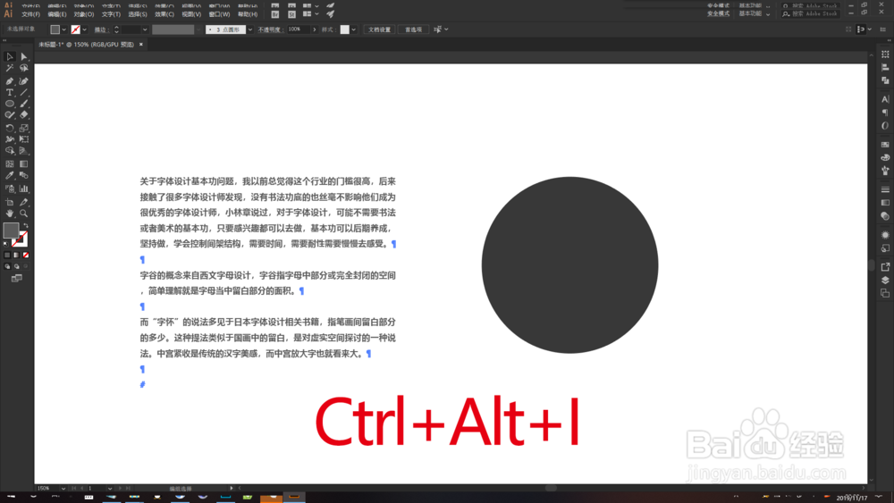The height and width of the screenshot is (503, 894).
Task: Choose the Shaper tool
Action: click(10, 115)
